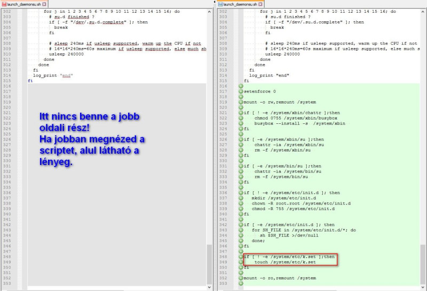Click the right pane scrollbar down arrow

[423, 287]
